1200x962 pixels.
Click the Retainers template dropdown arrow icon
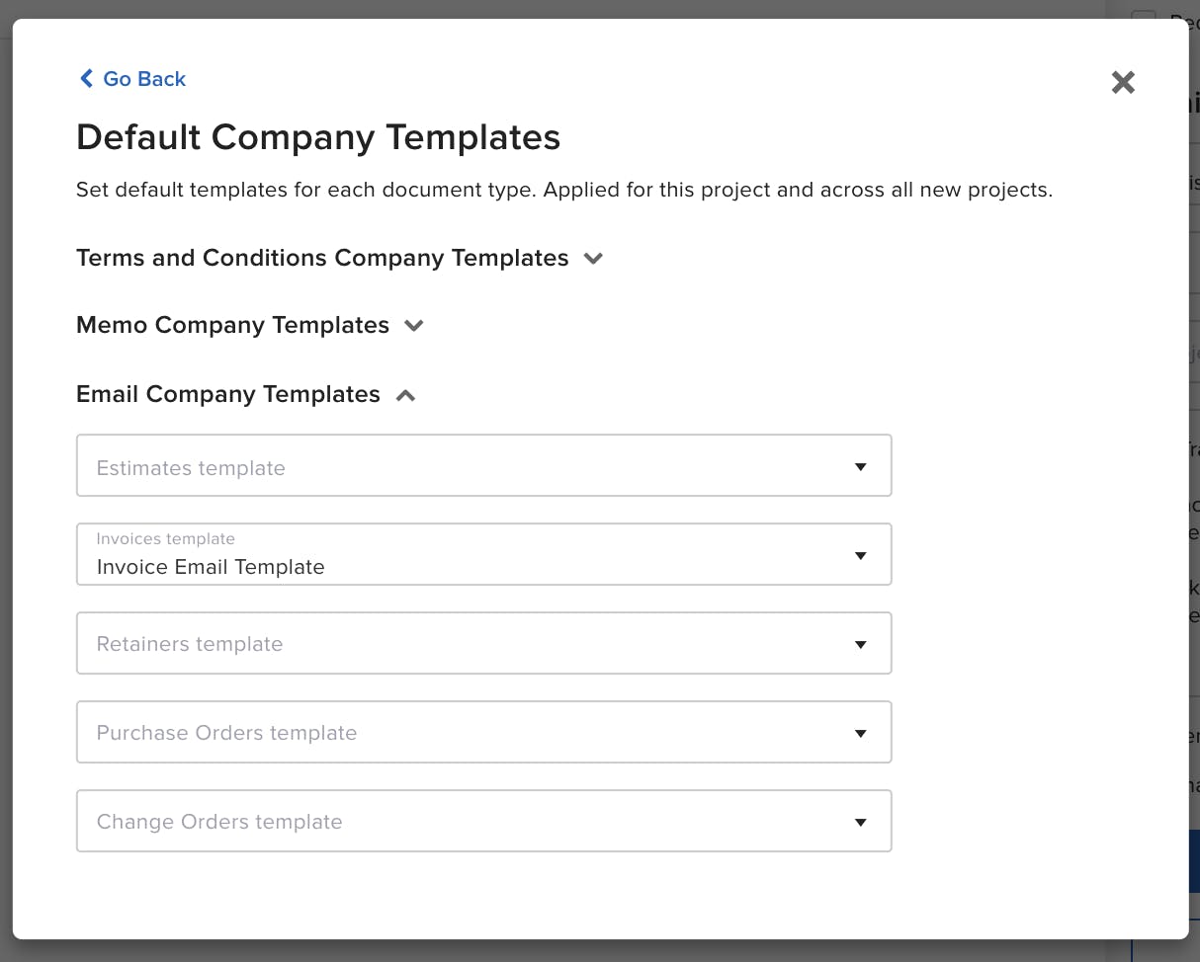click(x=861, y=643)
